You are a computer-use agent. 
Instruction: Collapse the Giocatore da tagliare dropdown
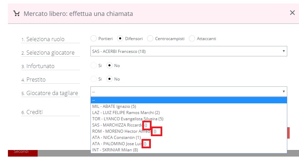pos(189,92)
